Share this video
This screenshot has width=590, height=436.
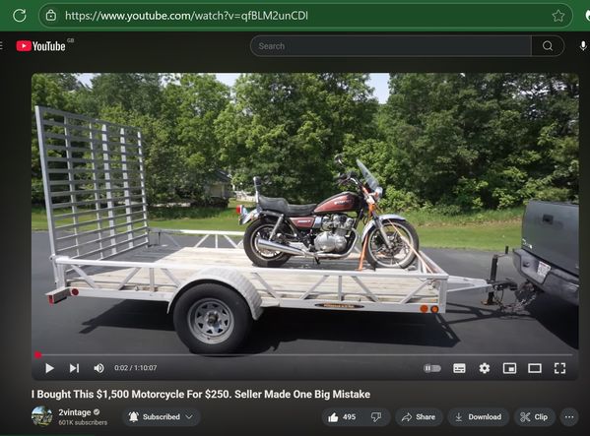[x=418, y=417]
